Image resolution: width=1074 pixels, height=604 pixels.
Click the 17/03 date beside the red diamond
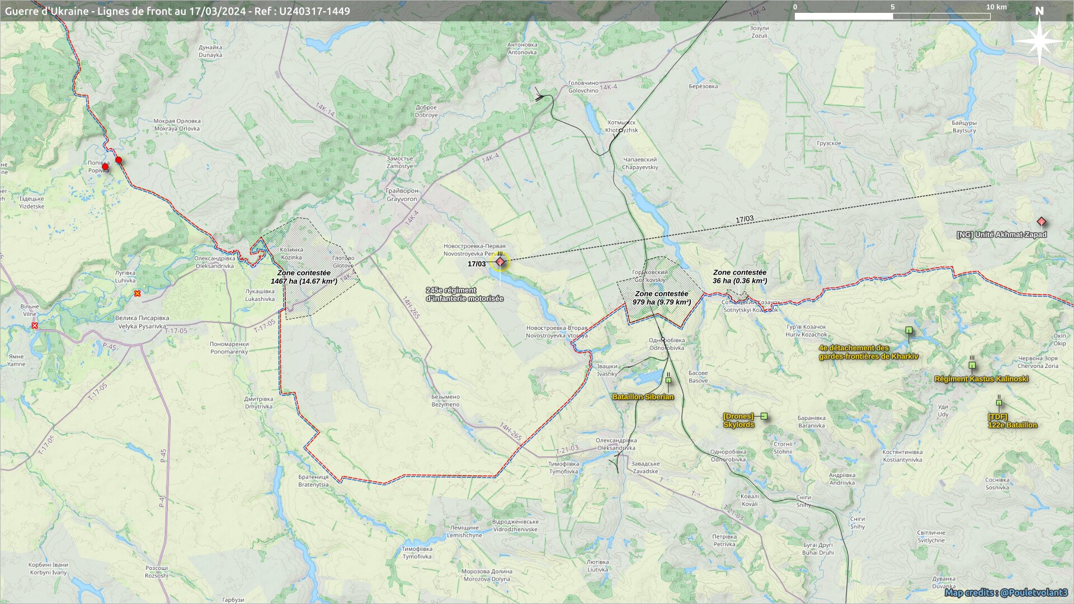(477, 264)
